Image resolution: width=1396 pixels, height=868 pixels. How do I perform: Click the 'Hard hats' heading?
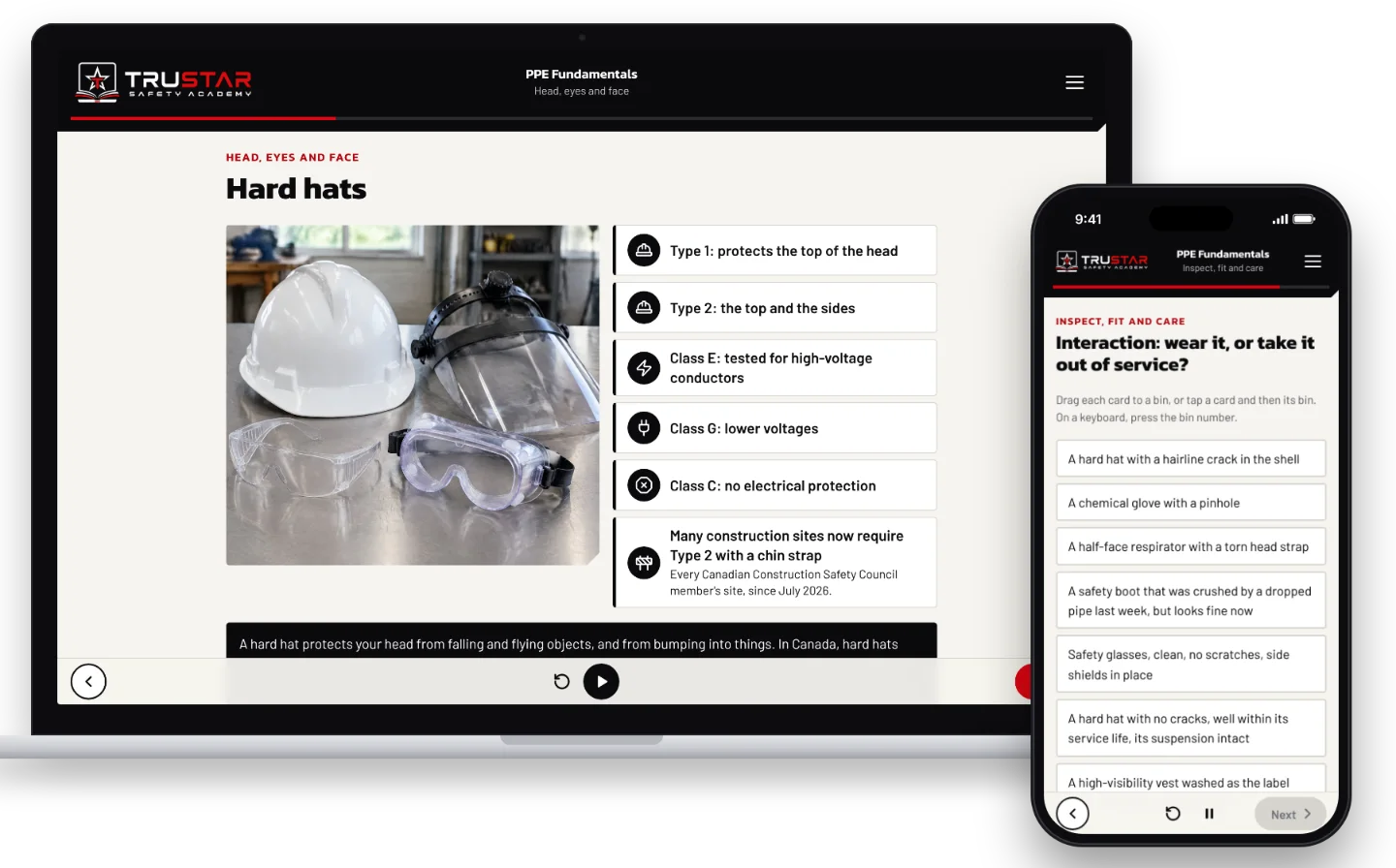point(296,189)
